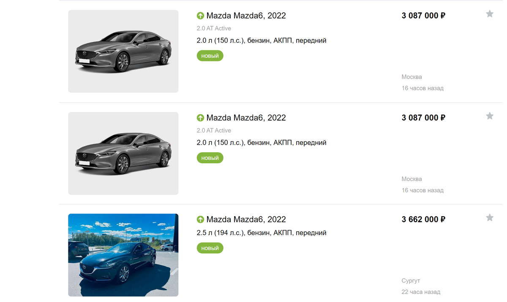Open the second gray Mazda6 studio photo
Viewport: 507px width, 302px height.
(123, 153)
